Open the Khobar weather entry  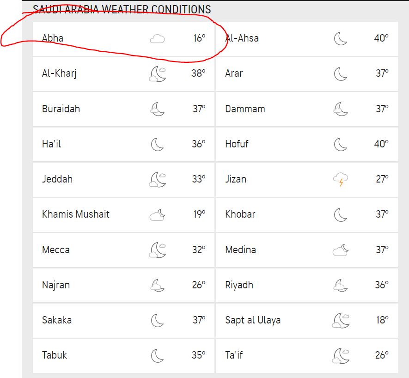pos(307,215)
